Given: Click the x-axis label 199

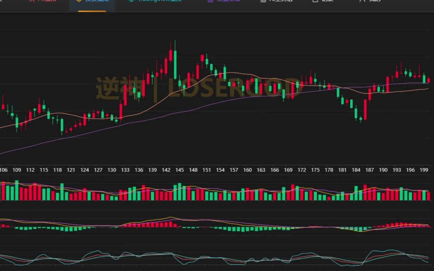Looking at the screenshot, I should coord(424,170).
